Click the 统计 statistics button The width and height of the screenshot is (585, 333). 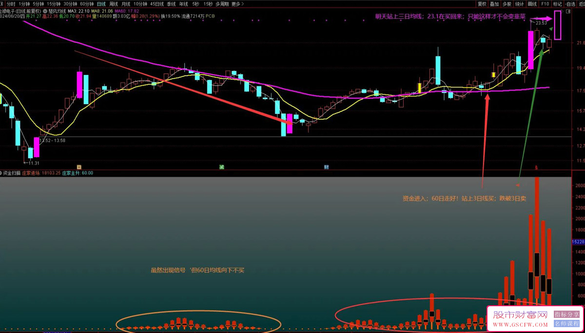[520, 4]
